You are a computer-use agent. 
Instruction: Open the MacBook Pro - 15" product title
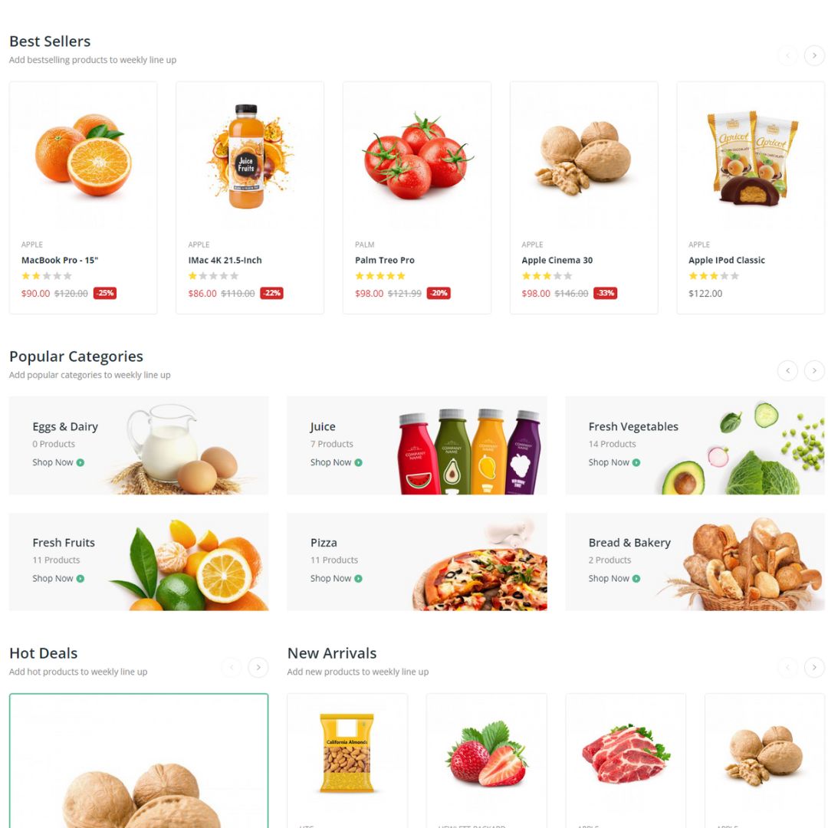(x=60, y=261)
